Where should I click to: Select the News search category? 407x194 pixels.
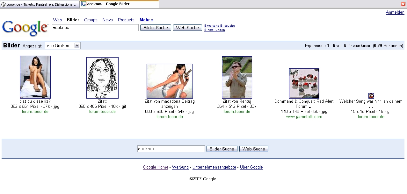(x=107, y=20)
